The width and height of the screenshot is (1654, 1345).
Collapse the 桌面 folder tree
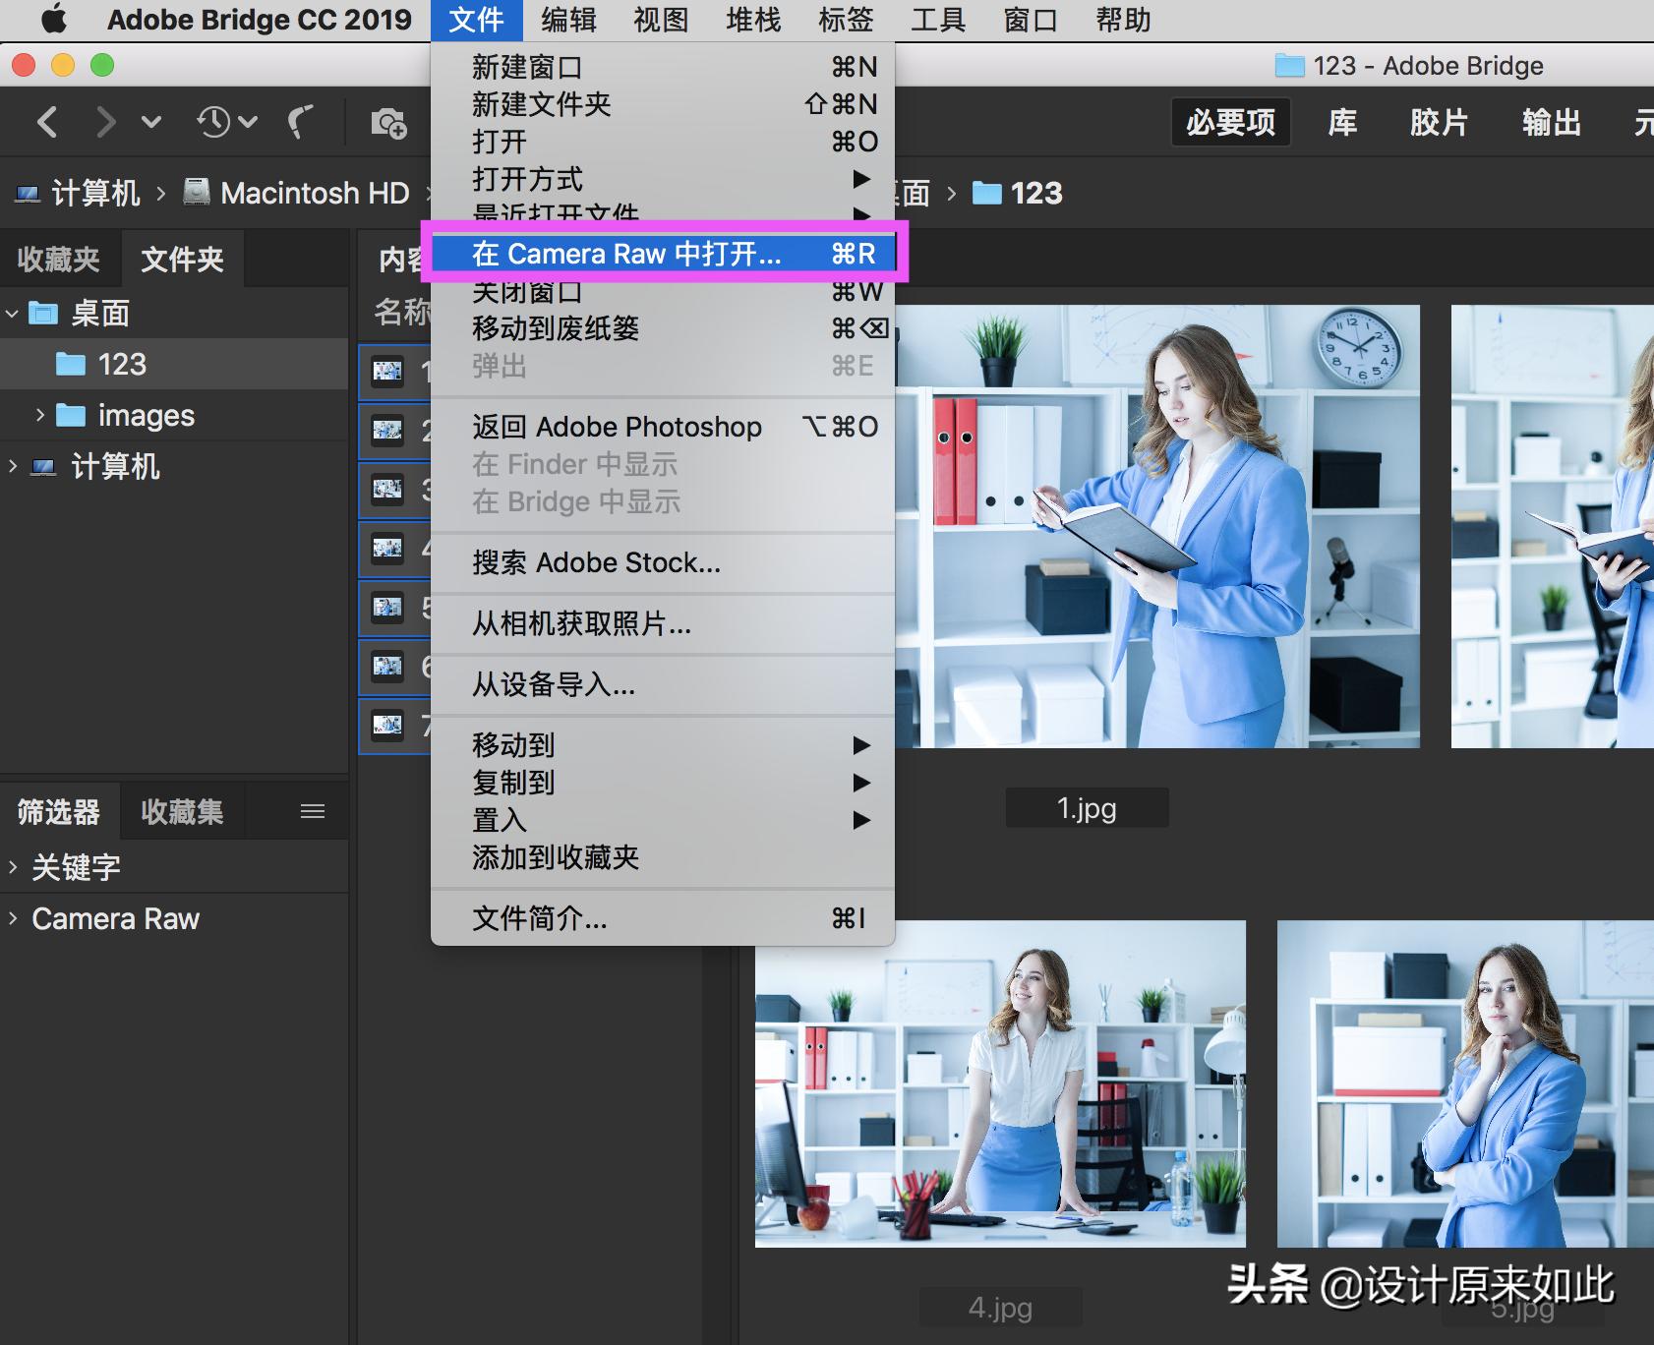click(13, 314)
